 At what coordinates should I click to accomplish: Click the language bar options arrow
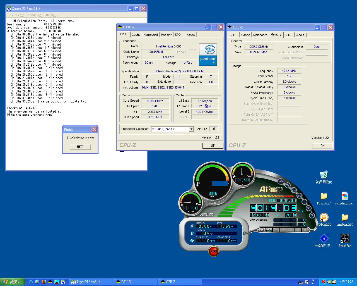click(313, 283)
